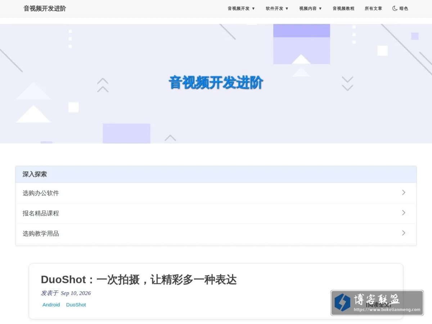Select the DuoShot tag

pos(76,305)
